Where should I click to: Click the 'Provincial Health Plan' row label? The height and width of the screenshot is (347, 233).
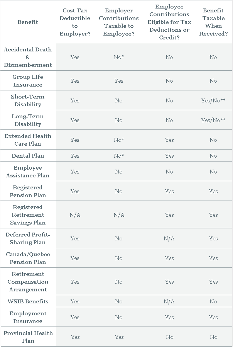click(x=28, y=337)
